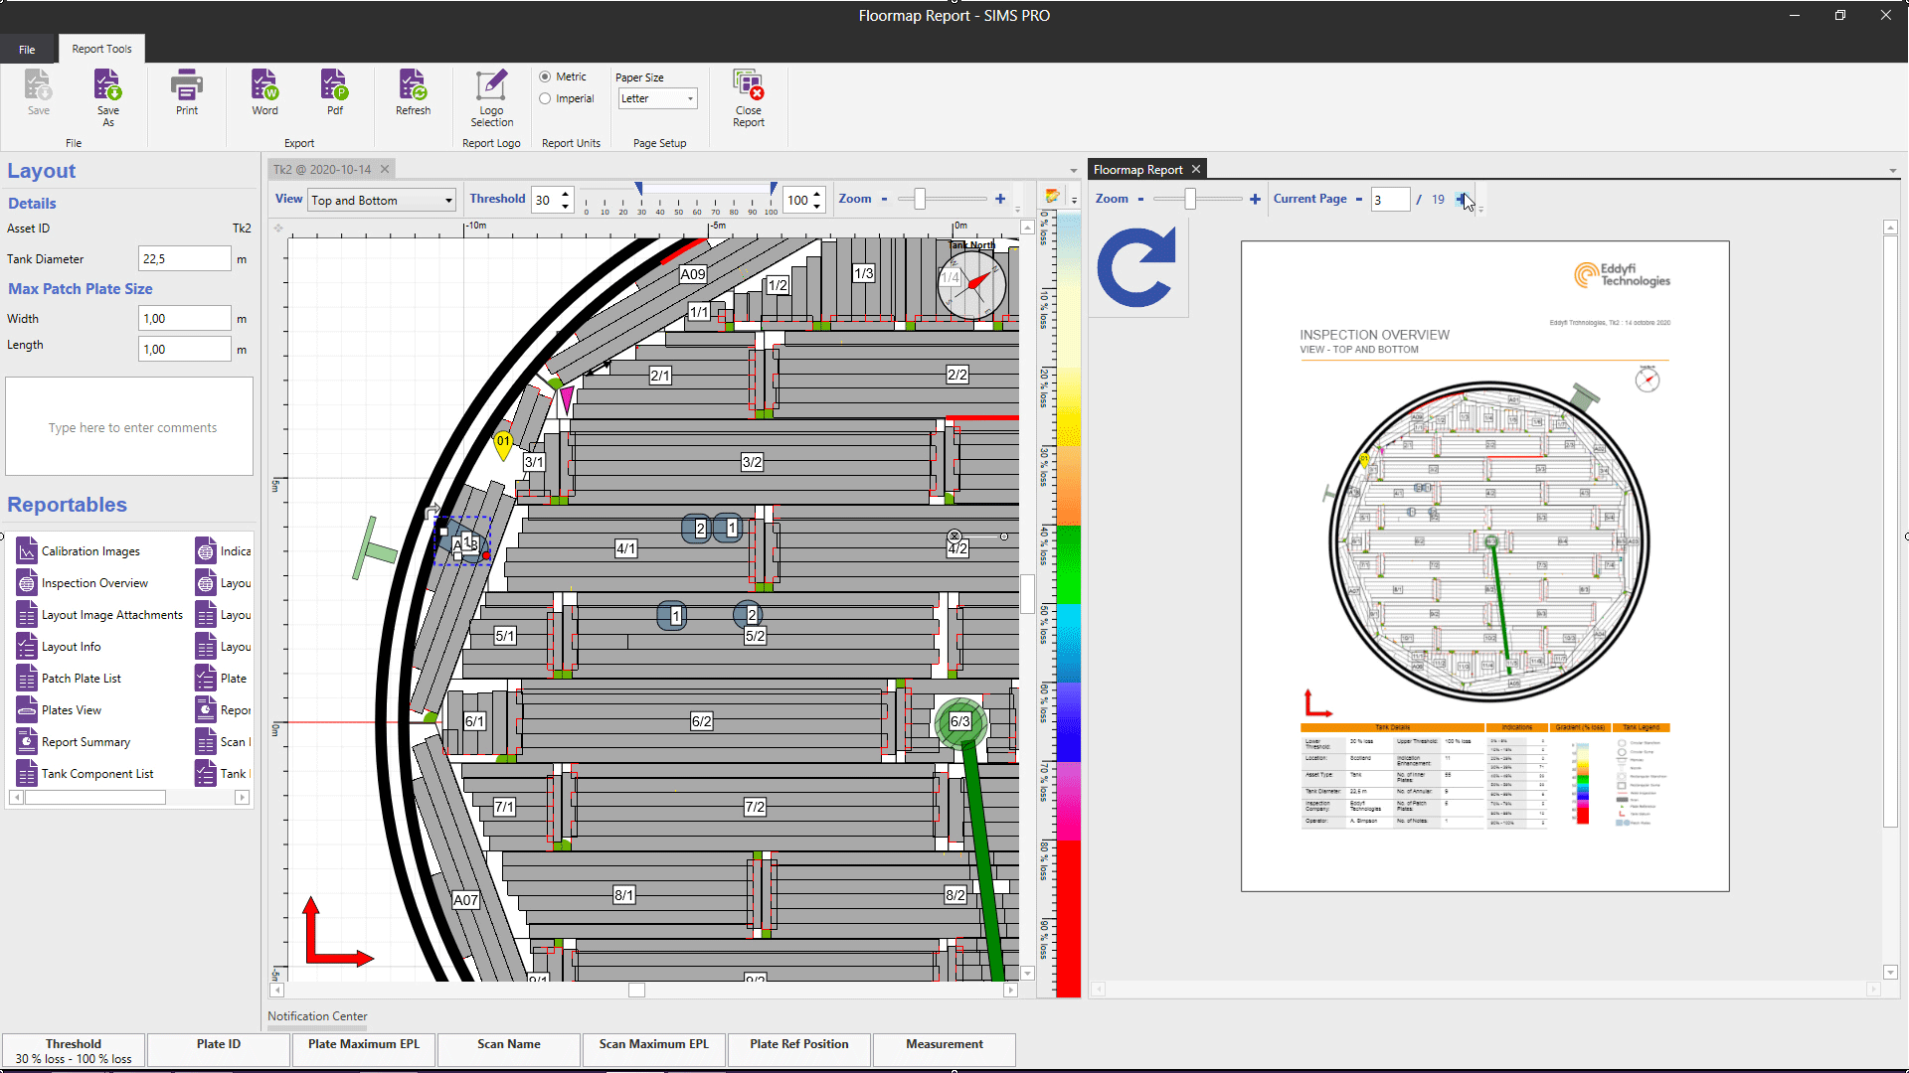Click the Refresh ribbon icon
This screenshot has height=1073, width=1909.
pyautogui.click(x=413, y=92)
